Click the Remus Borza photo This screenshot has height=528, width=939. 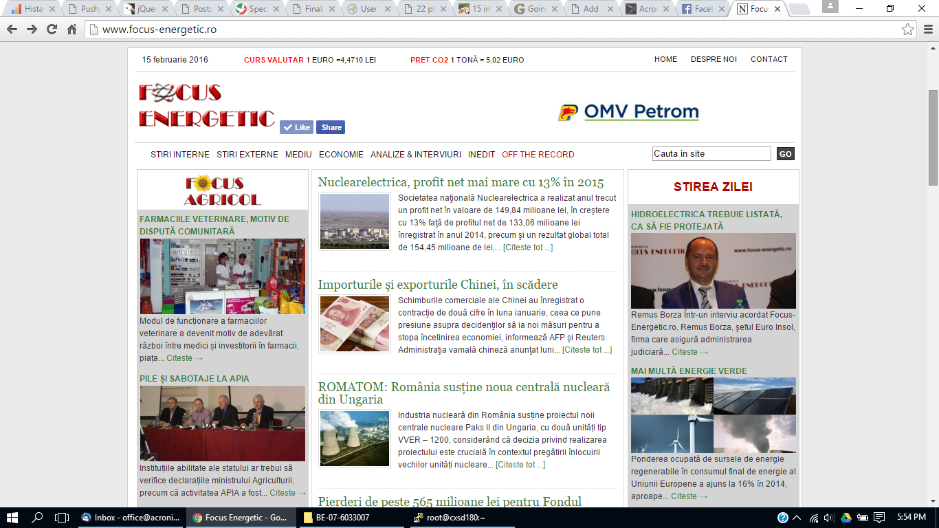(714, 271)
